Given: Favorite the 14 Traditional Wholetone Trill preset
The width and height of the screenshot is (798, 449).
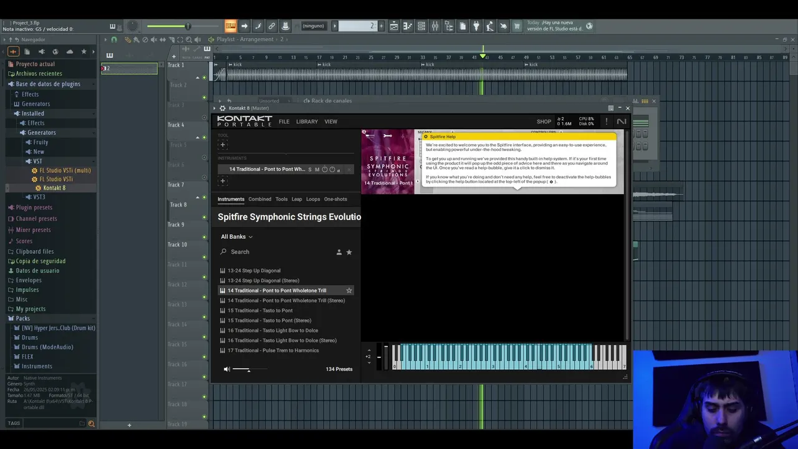Looking at the screenshot, I should [x=349, y=291].
